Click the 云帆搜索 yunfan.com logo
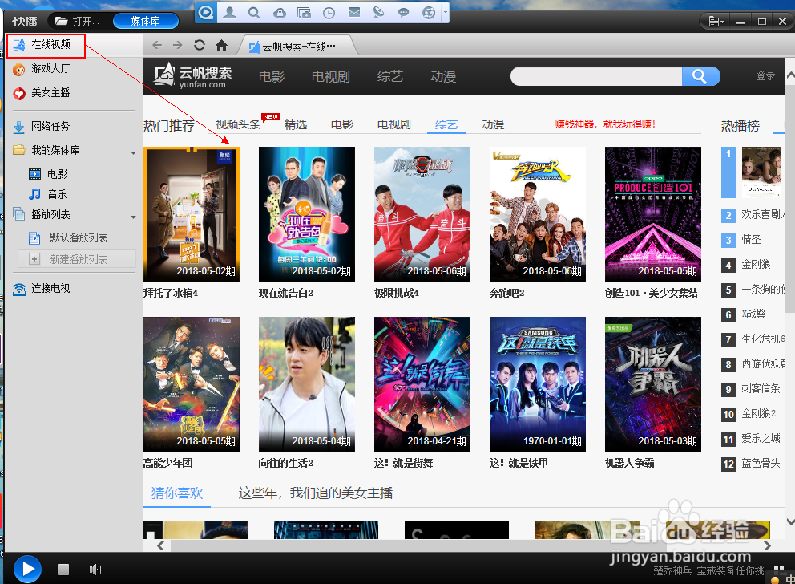The height and width of the screenshot is (584, 795). coord(193,76)
